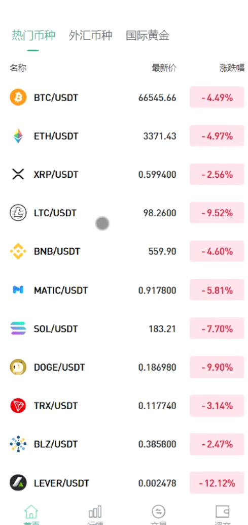The image size is (248, 525).
Task: Tap the Bitcoin coin icon
Action: tap(18, 97)
